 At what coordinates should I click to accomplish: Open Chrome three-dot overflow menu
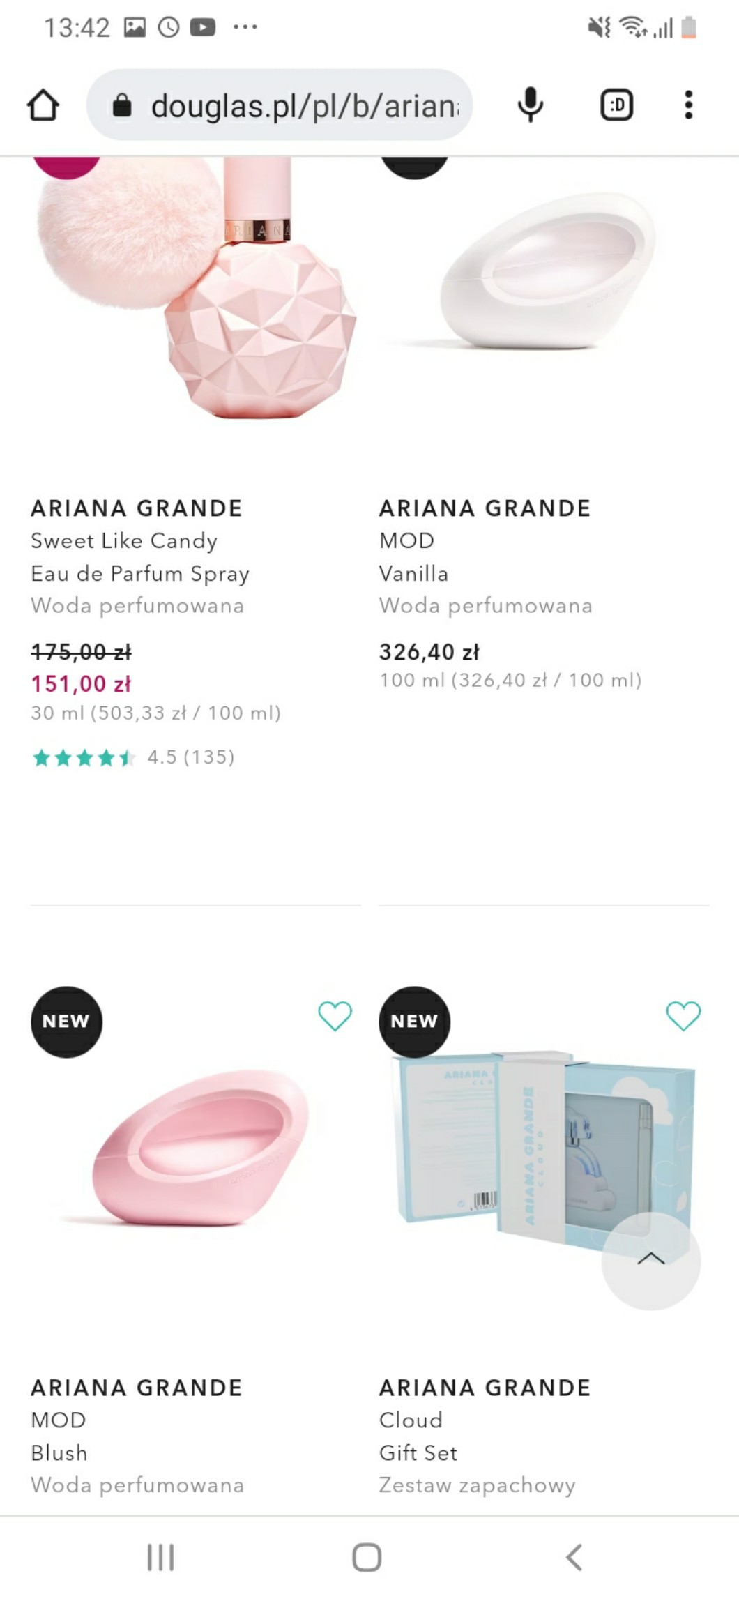point(688,105)
